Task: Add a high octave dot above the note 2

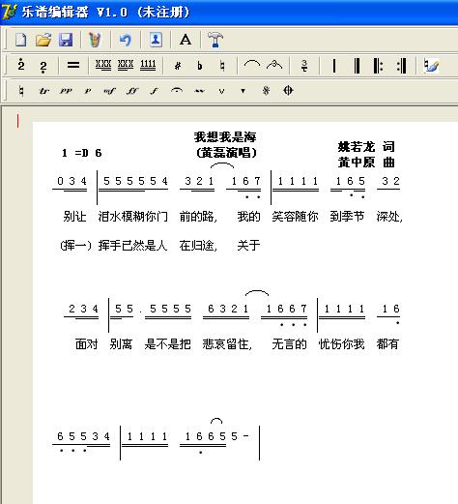Action: [x=21, y=66]
